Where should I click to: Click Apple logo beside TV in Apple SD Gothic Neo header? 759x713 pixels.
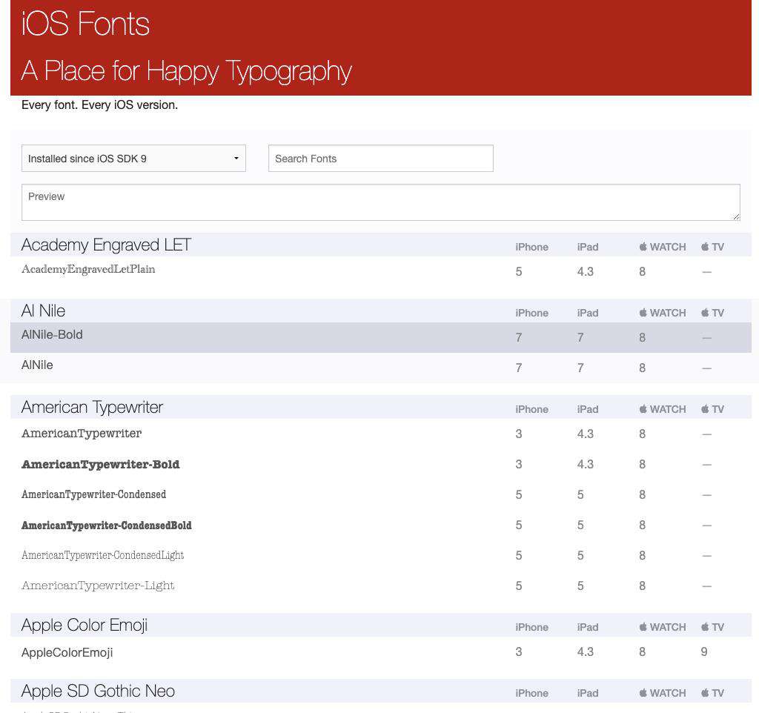coord(705,693)
